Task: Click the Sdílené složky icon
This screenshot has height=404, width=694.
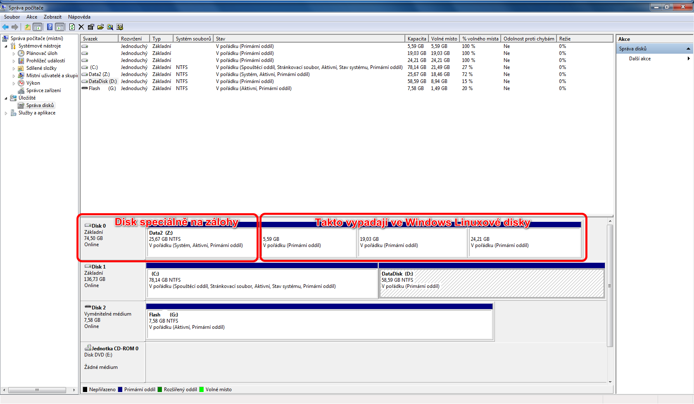Action: tap(21, 68)
